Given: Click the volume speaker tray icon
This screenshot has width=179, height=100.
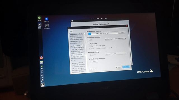Looking at the screenshot, I should click(42, 75).
